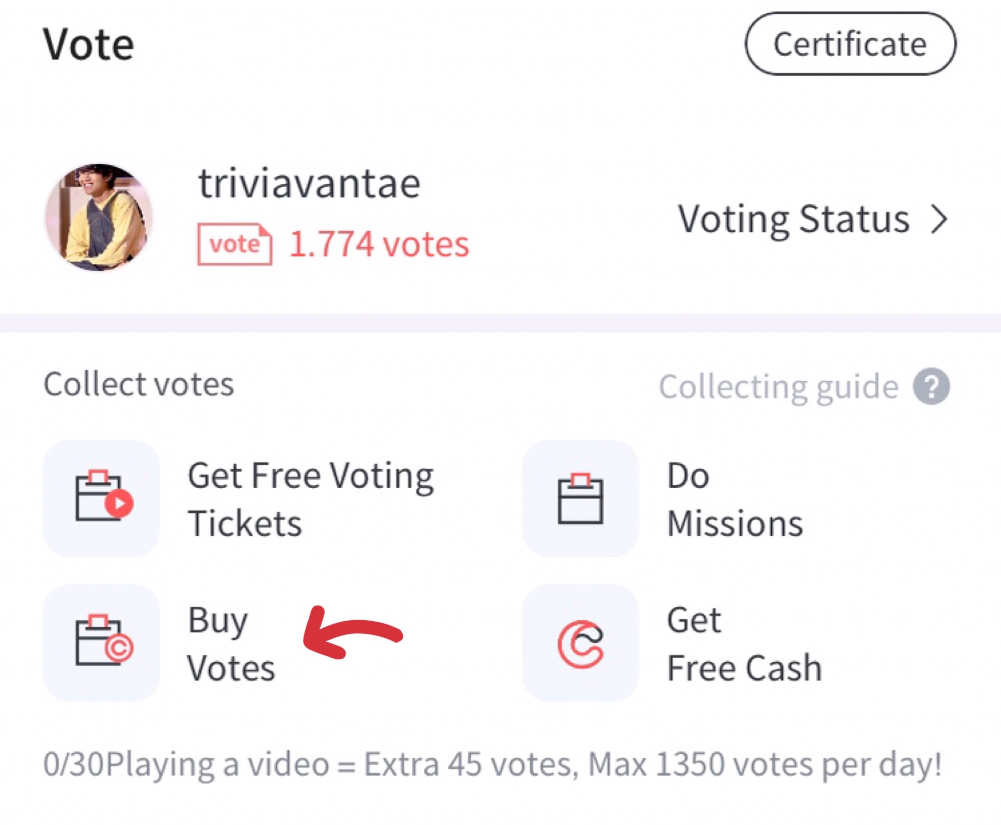Image resolution: width=1001 pixels, height=825 pixels.
Task: Select the 1.774 votes counter
Action: tap(379, 244)
